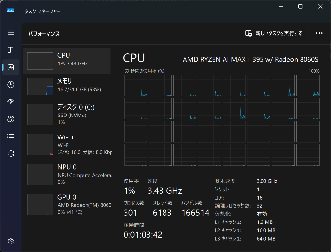Open the Details list page icon
The image size is (331, 252).
point(11,136)
